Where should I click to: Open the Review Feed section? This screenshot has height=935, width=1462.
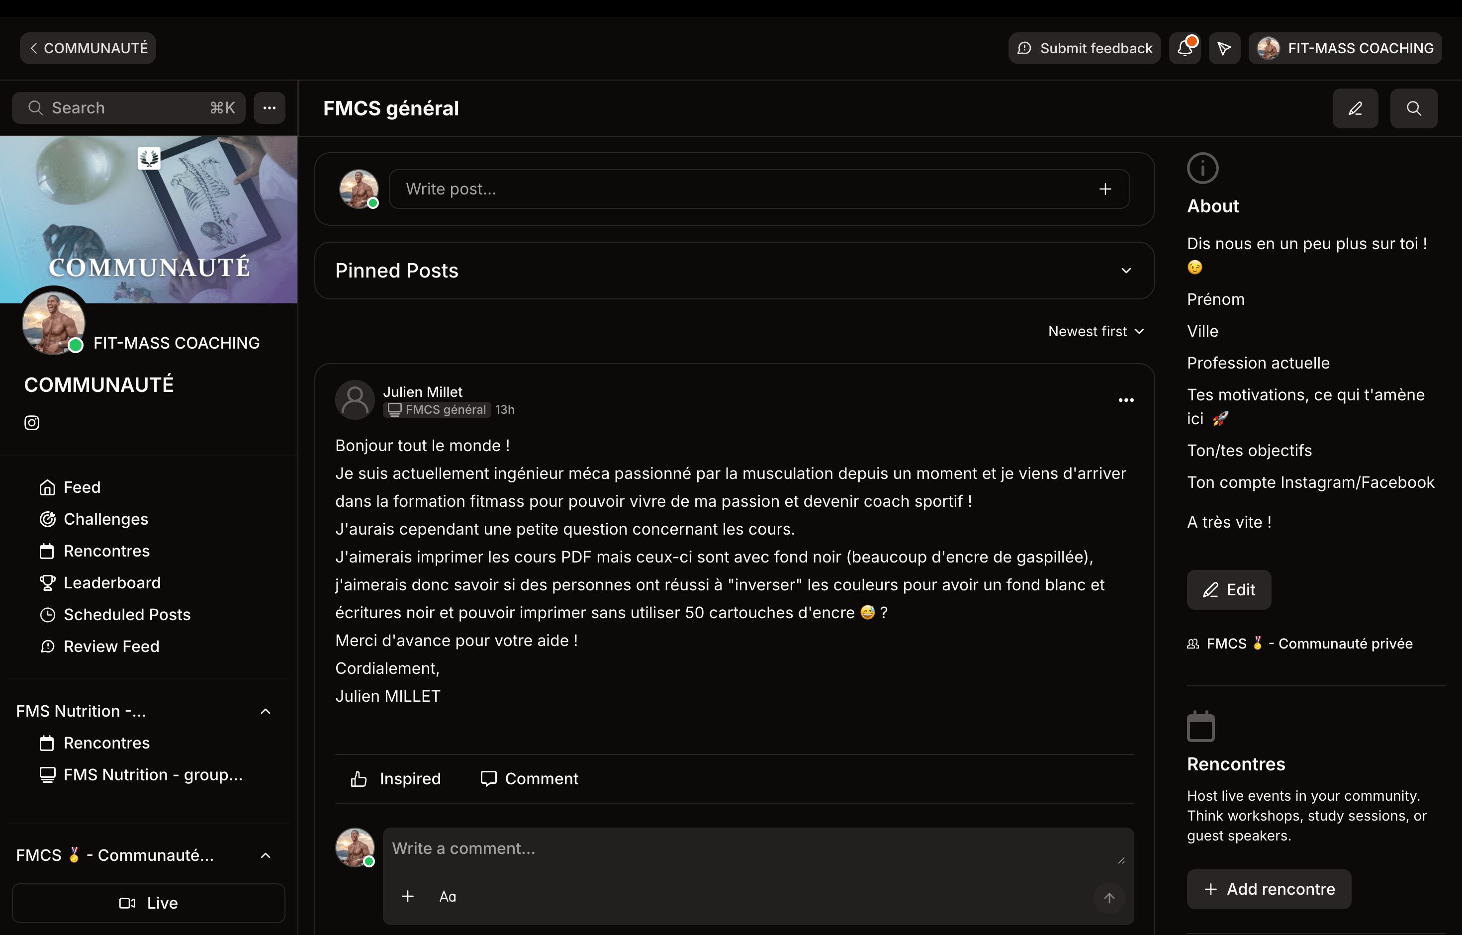[111, 646]
